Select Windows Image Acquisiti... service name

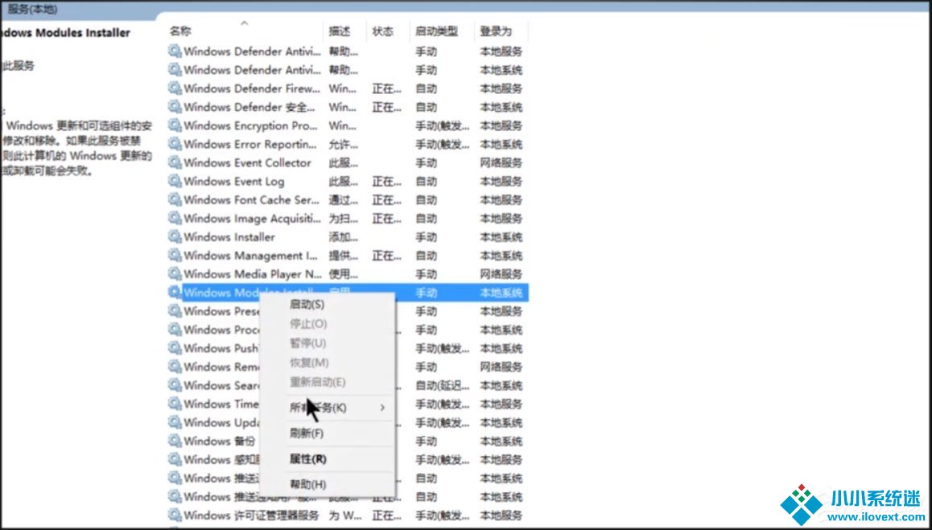(252, 218)
